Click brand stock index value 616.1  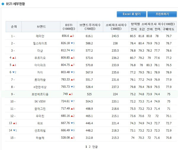click(89, 36)
